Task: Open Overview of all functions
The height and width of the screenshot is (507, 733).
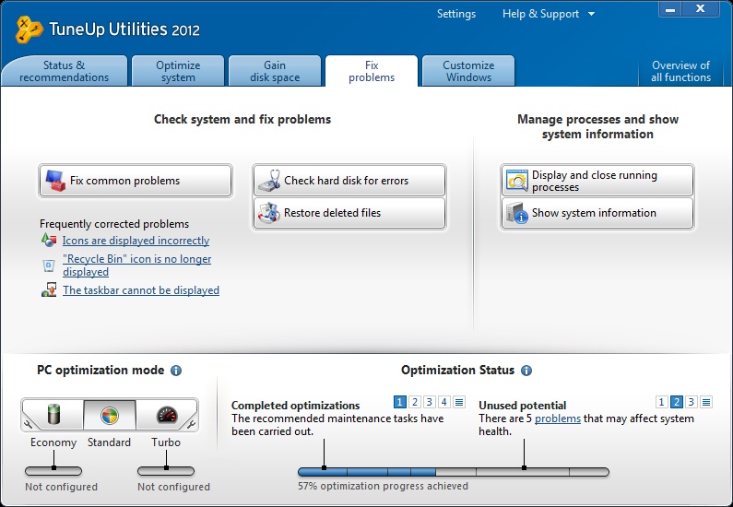Action: pyautogui.click(x=681, y=71)
